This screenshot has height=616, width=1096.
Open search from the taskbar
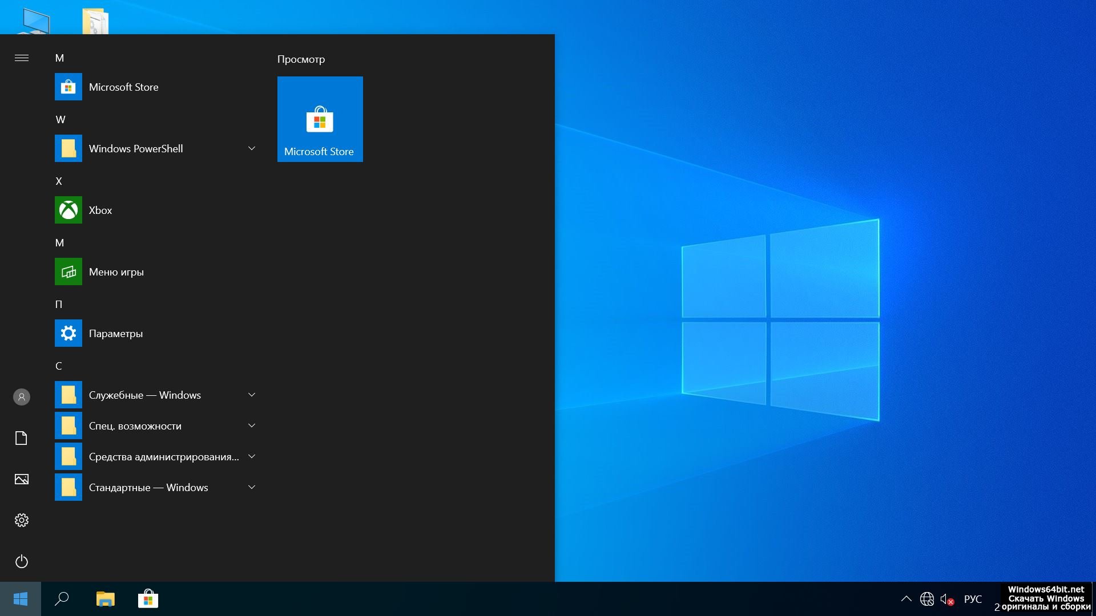(x=62, y=599)
